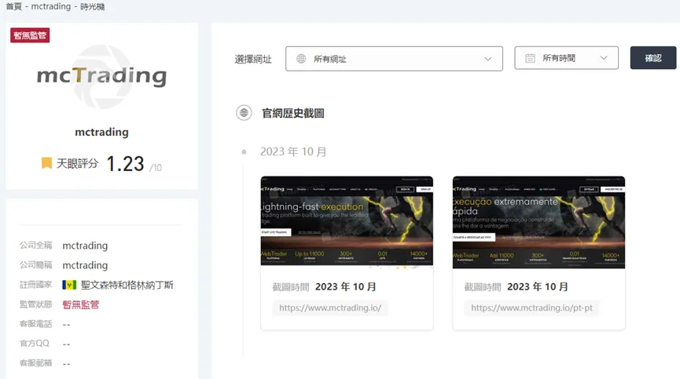Click the https://www.mctrading.io/ link
The image size is (680, 379).
(x=330, y=308)
